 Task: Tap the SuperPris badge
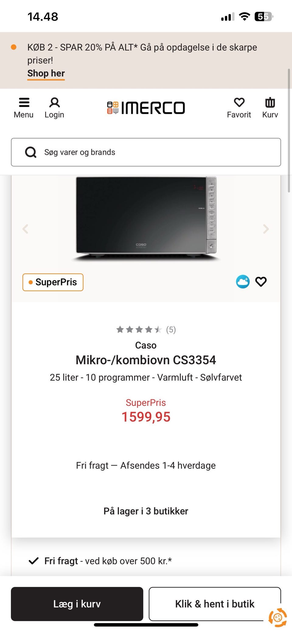(x=53, y=282)
